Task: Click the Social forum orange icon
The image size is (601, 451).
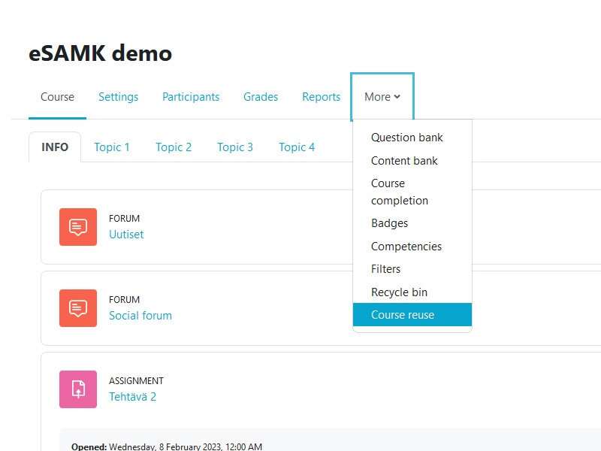Action: point(78,308)
